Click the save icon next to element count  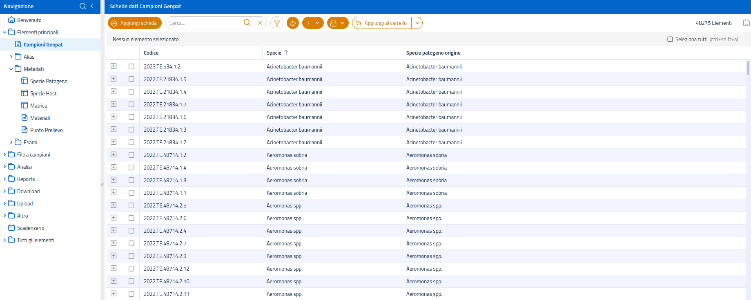(x=746, y=23)
